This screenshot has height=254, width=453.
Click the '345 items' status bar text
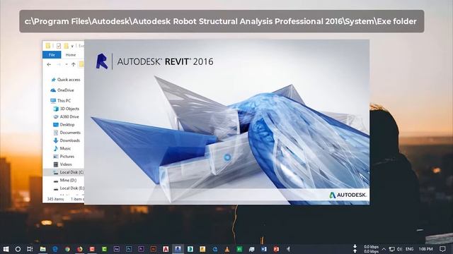click(x=55, y=199)
